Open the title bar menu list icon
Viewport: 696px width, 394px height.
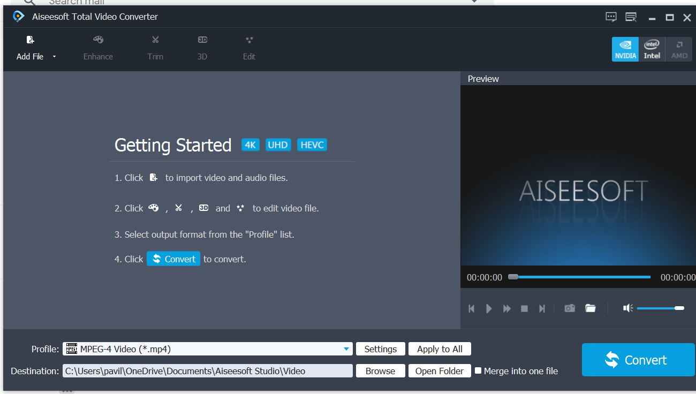pyautogui.click(x=631, y=17)
